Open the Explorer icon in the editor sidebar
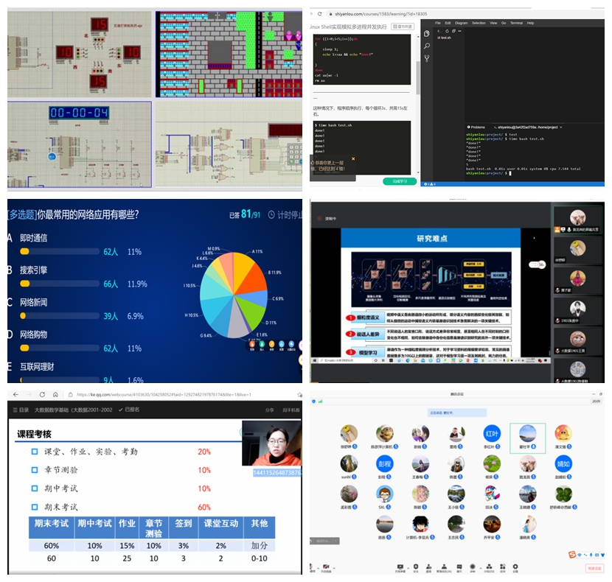Image resolution: width=612 pixels, height=582 pixels. [x=427, y=34]
